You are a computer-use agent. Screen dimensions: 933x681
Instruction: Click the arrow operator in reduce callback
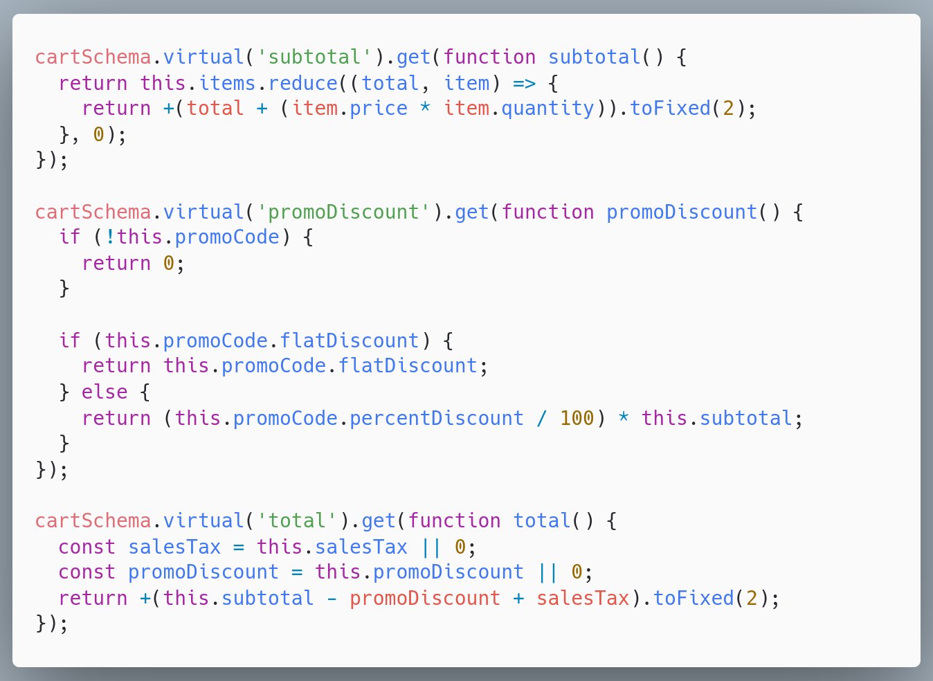click(x=524, y=83)
